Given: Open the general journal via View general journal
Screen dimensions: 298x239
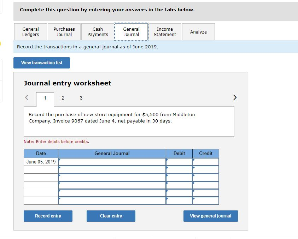Looking at the screenshot, I should (210, 216).
